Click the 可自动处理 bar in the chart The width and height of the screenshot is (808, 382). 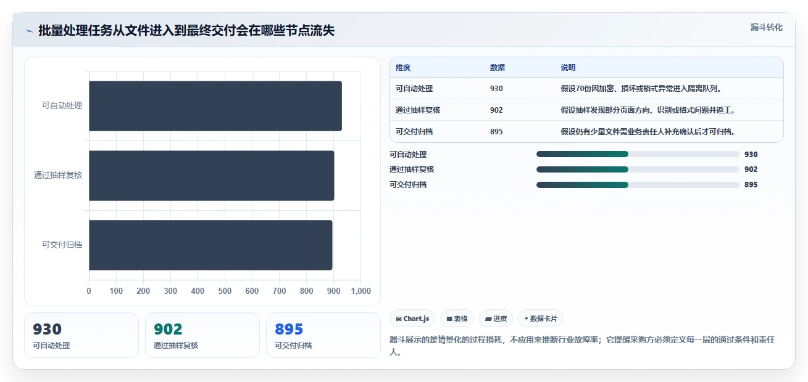(215, 106)
